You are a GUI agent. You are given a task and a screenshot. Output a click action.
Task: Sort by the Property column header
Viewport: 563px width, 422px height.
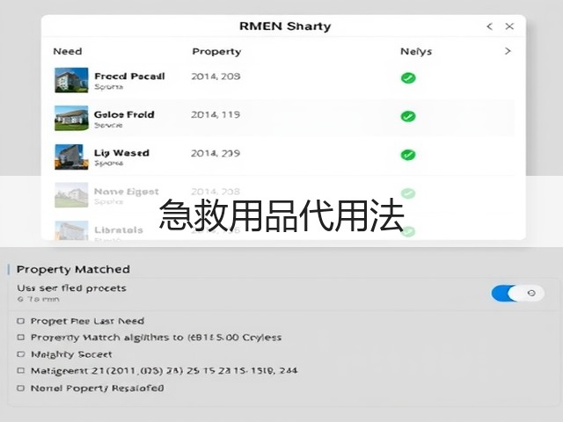coord(216,52)
